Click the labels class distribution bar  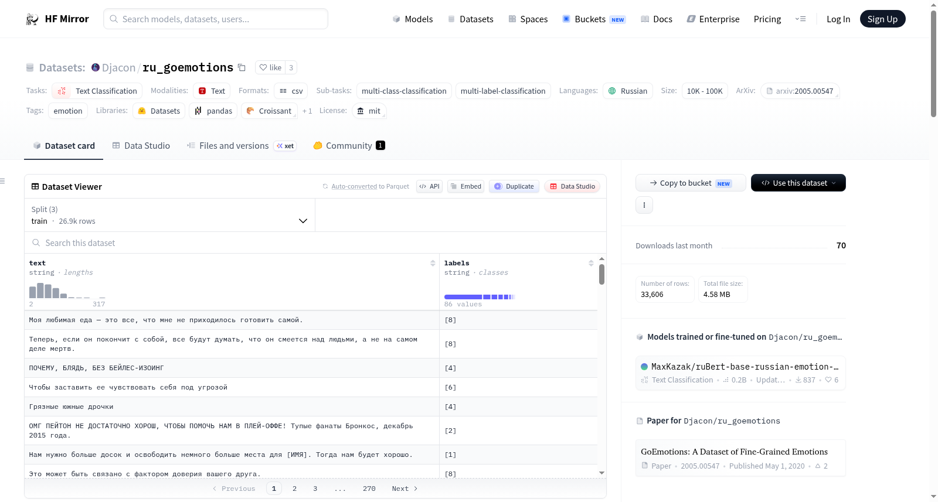480,297
